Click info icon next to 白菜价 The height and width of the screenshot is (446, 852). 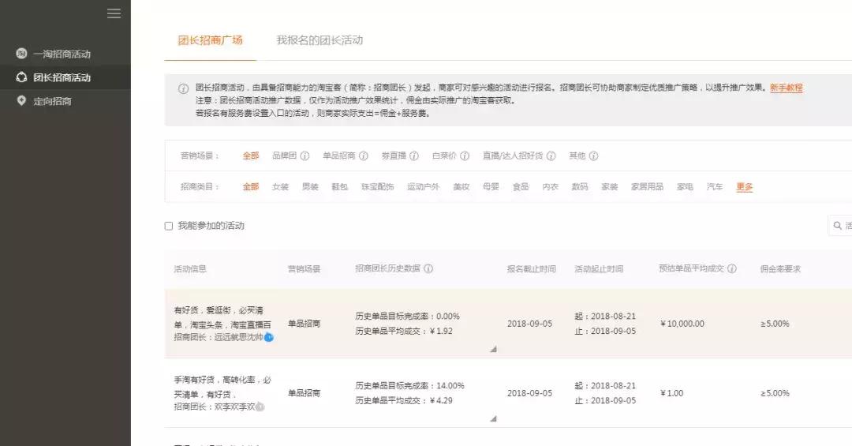click(465, 156)
